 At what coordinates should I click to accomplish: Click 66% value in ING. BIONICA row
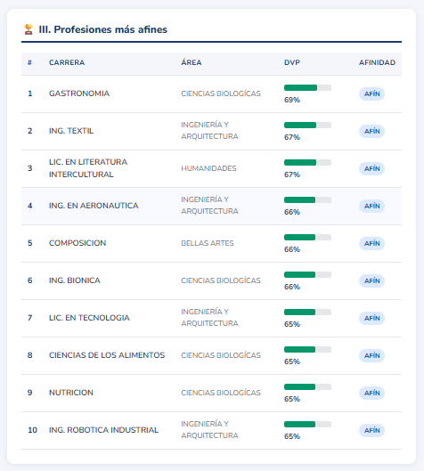[292, 287]
